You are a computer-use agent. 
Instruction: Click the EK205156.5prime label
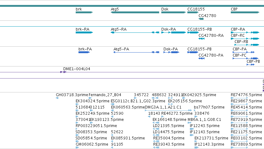(185, 101)
